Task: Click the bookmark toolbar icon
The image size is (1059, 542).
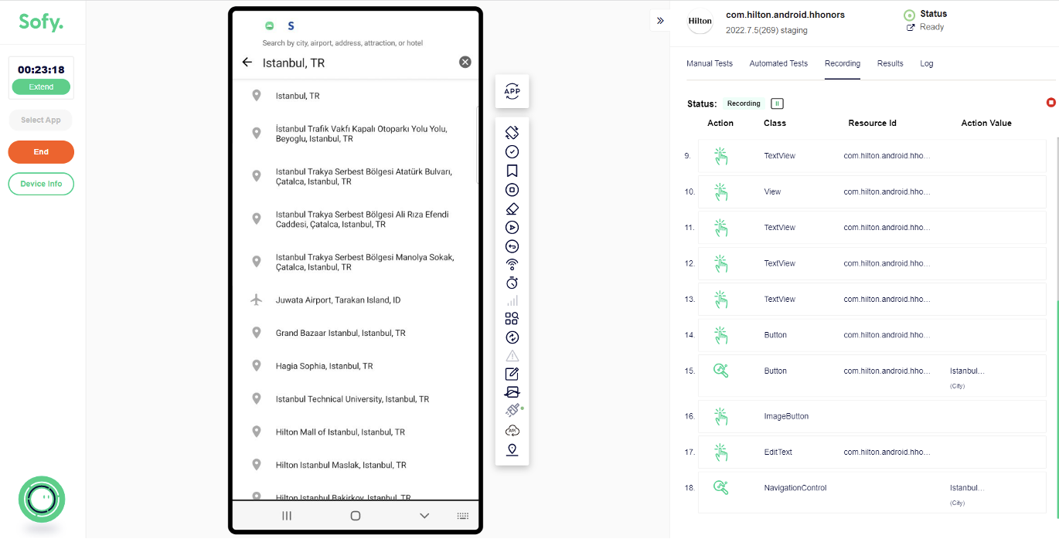Action: pos(512,171)
